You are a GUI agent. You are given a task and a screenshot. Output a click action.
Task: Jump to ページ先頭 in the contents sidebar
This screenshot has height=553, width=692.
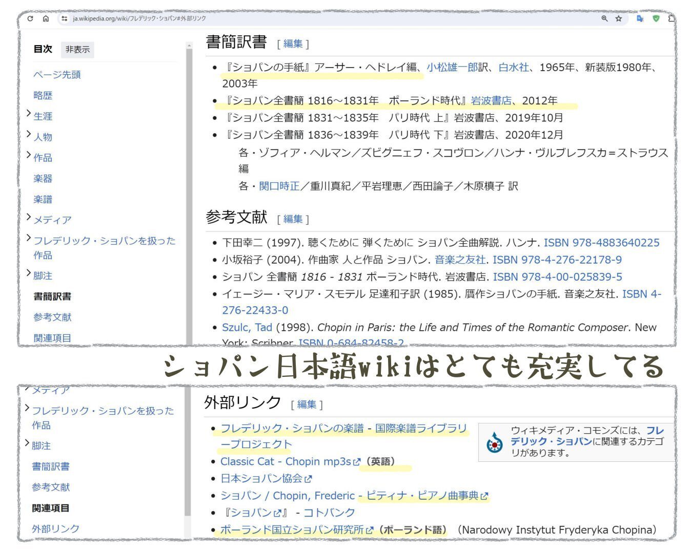tap(57, 75)
